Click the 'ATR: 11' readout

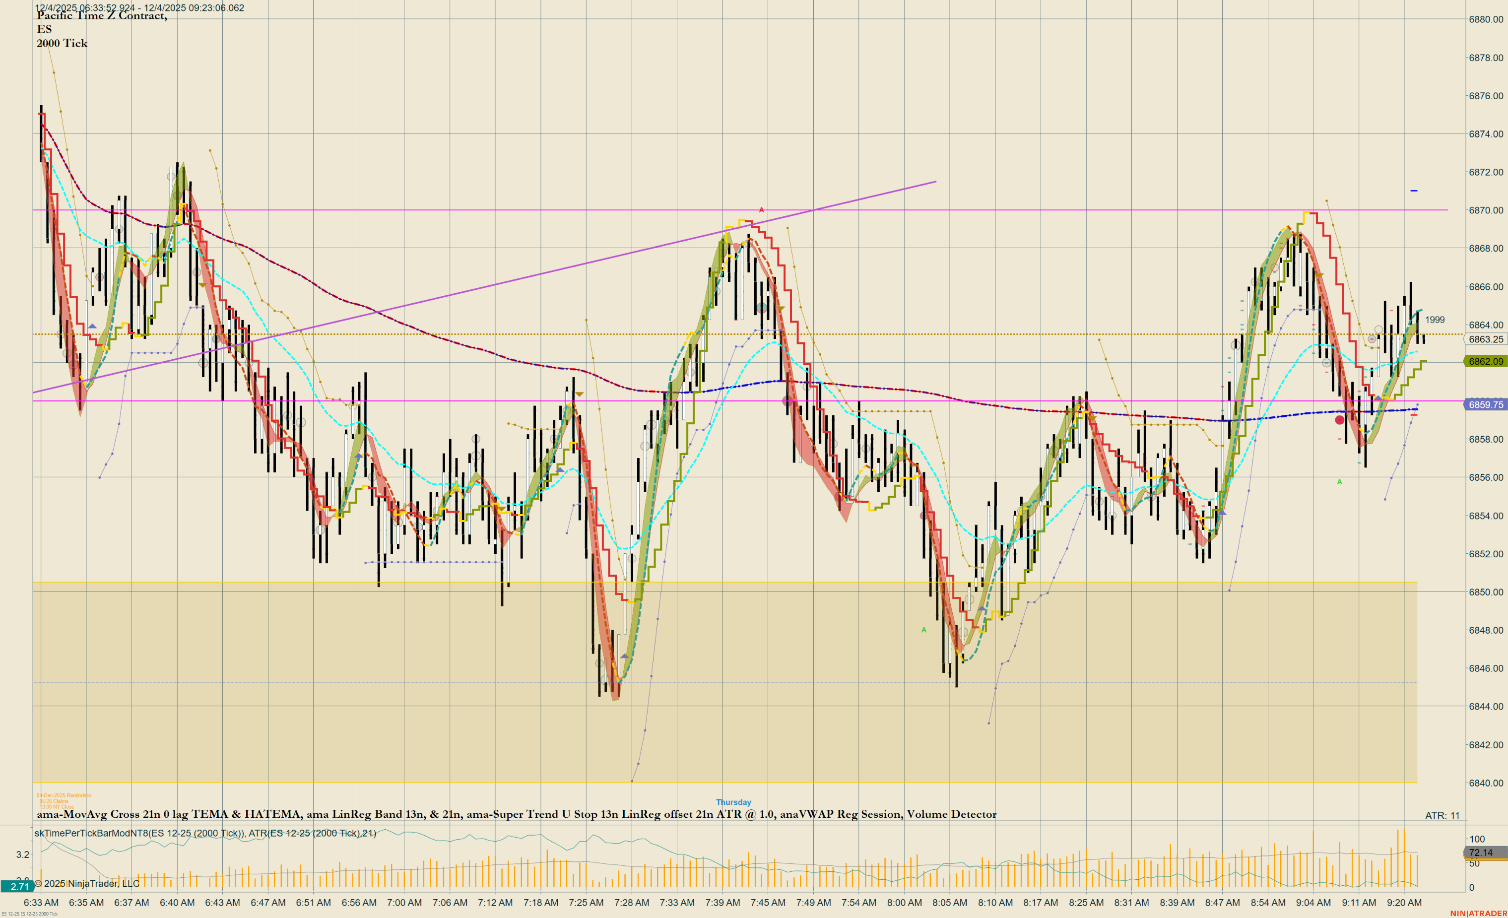coord(1442,816)
